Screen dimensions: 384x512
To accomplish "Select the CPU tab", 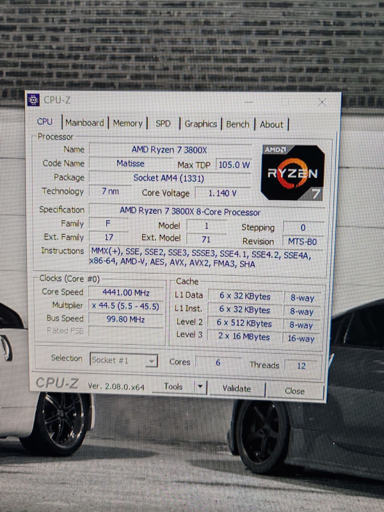I will (45, 122).
